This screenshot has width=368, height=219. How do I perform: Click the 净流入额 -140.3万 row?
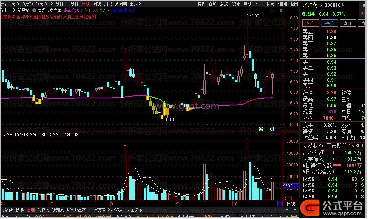click(332, 153)
